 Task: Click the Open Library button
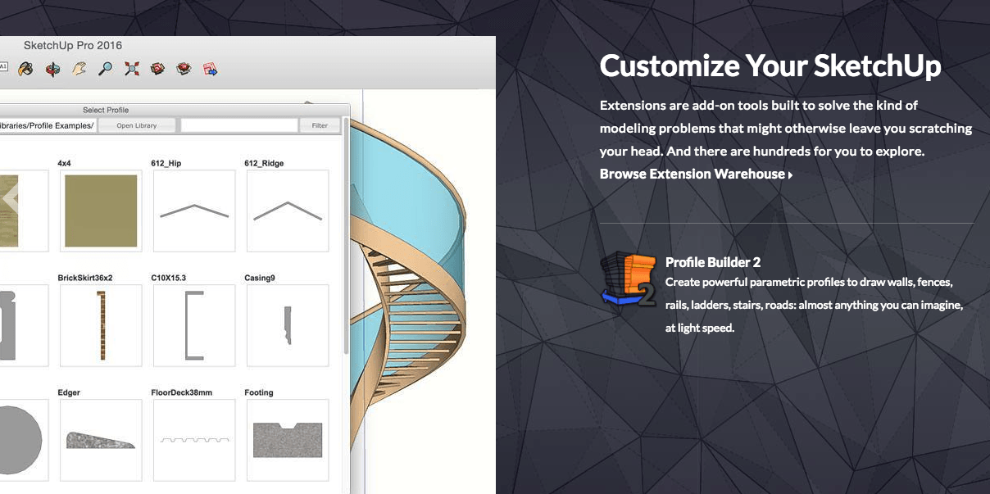tap(136, 125)
